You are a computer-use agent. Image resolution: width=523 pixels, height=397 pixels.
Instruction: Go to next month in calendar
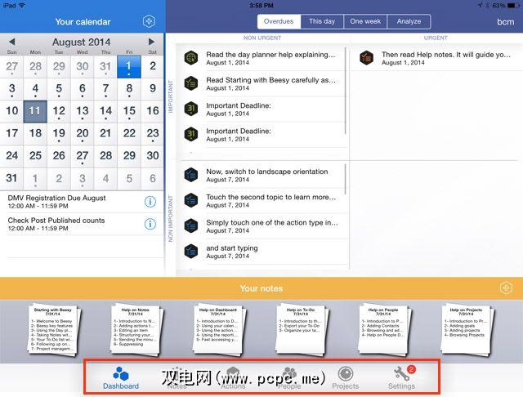pos(151,42)
